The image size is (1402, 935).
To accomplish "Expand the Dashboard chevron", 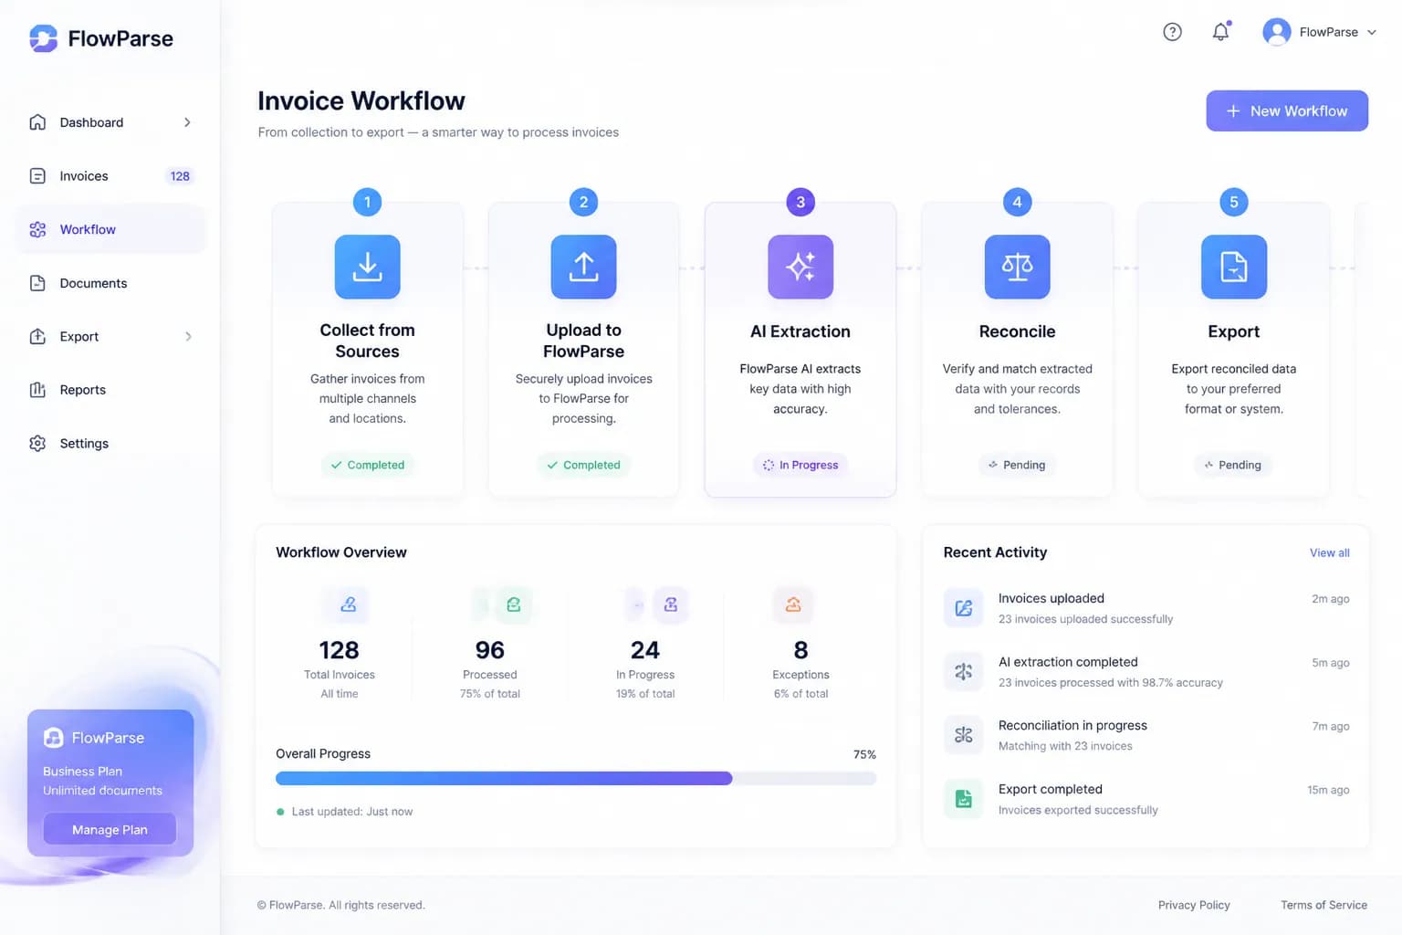I will pos(187,122).
